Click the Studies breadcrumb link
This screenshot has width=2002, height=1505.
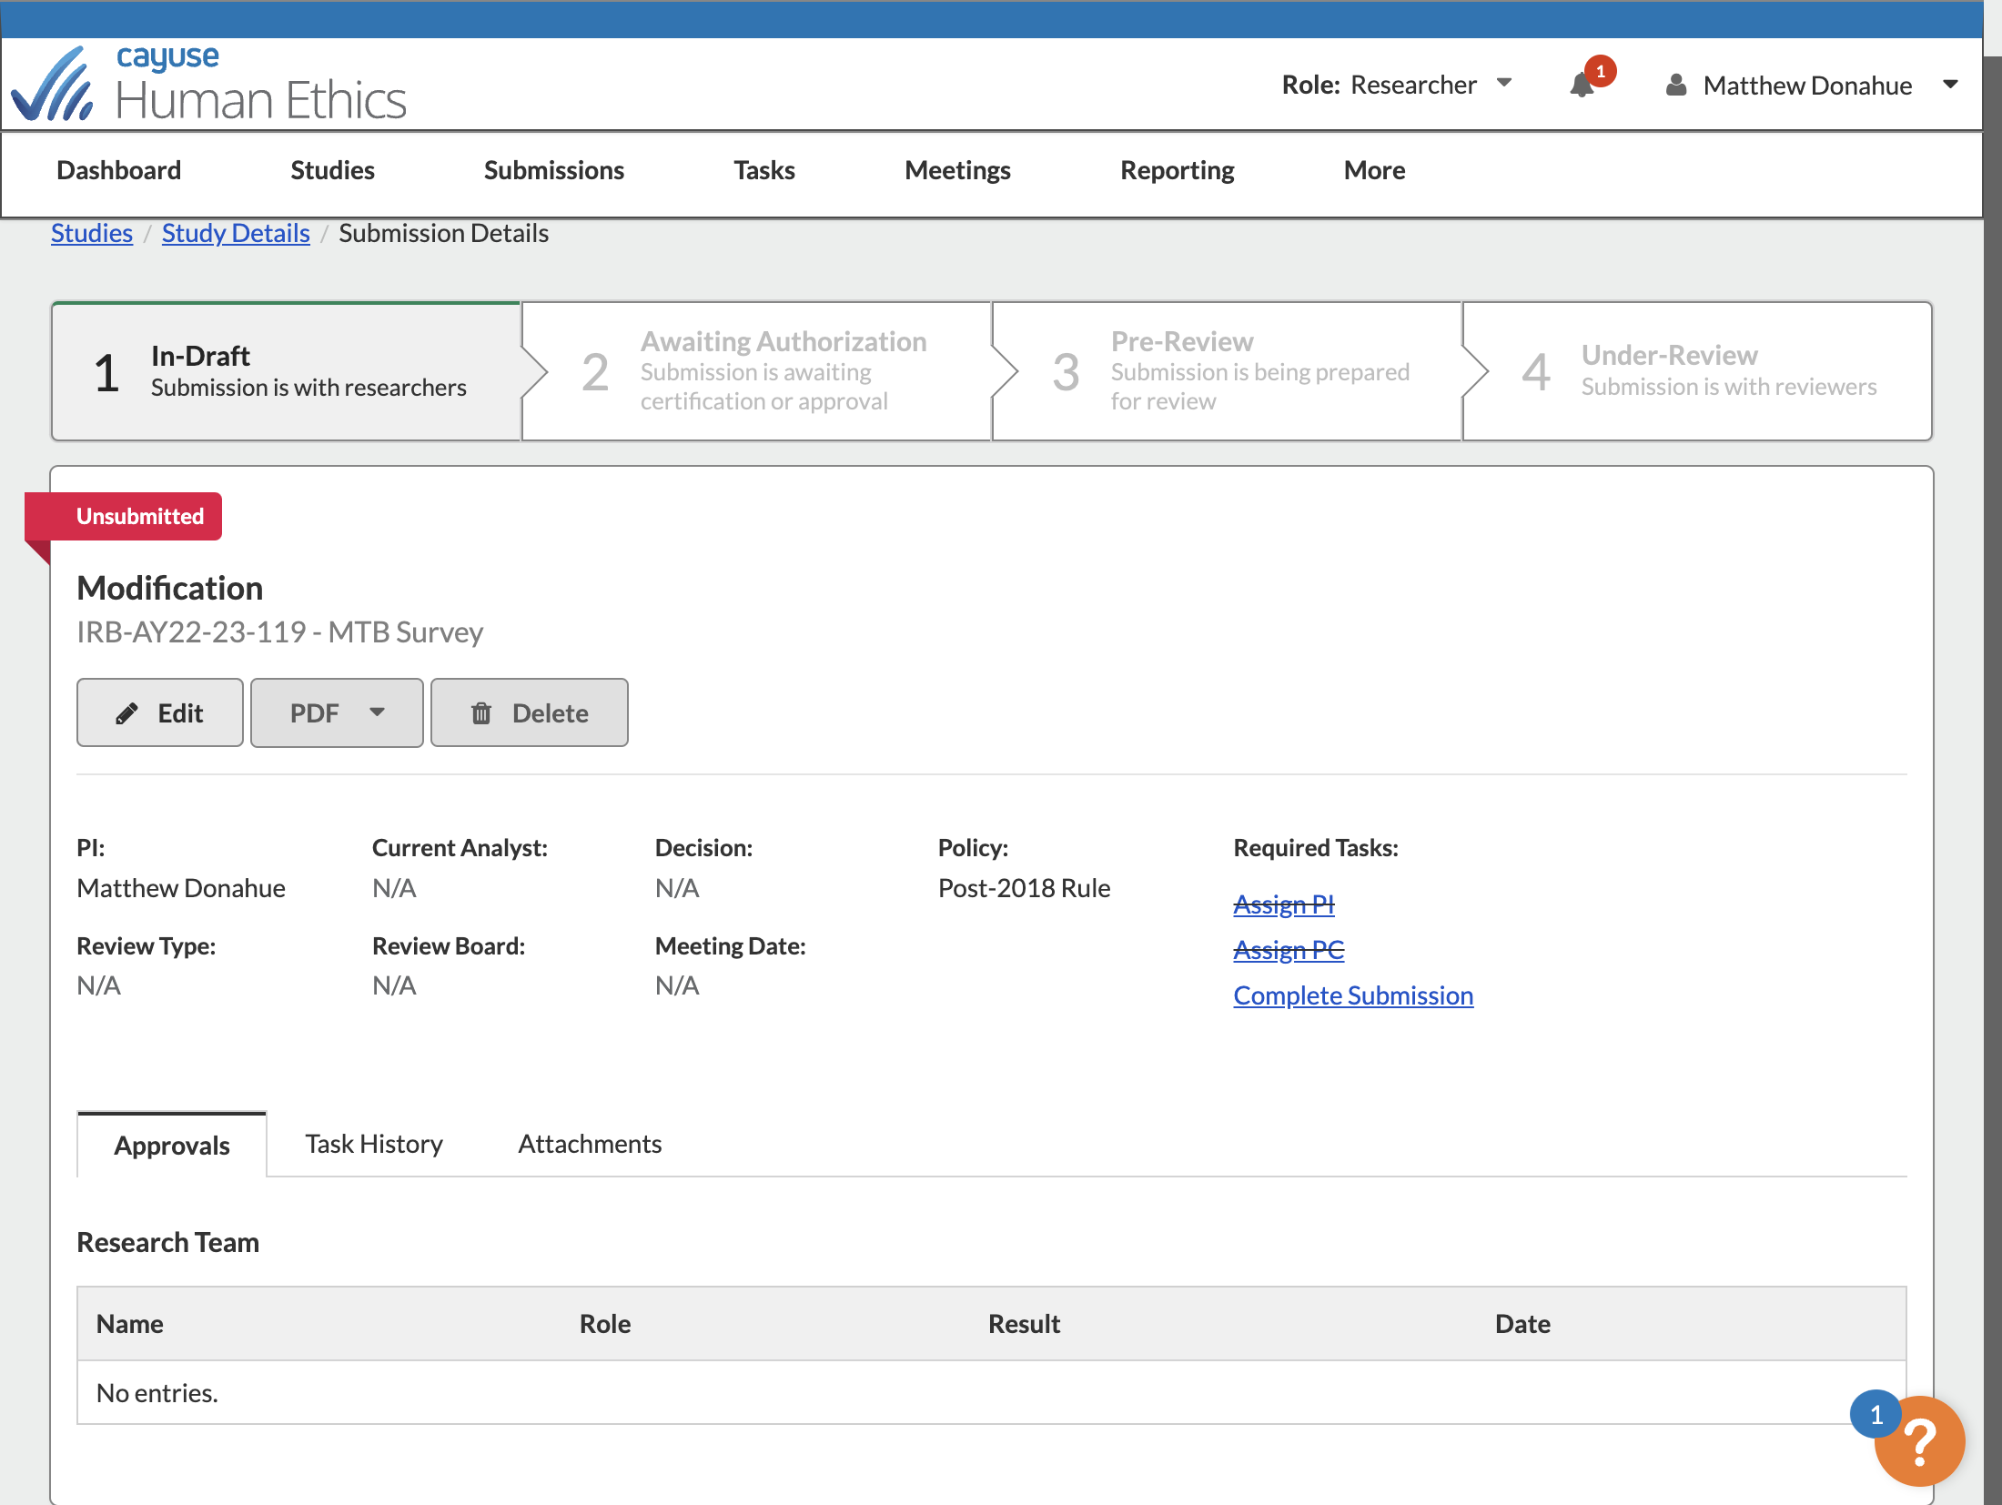pos(92,233)
